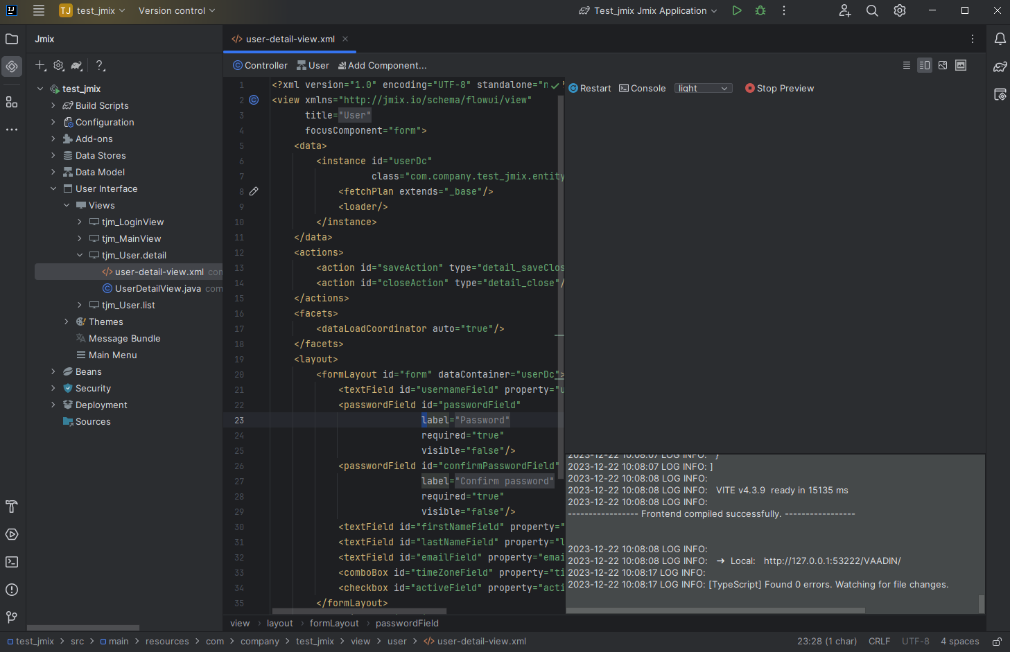Open run configuration dropdown
Image resolution: width=1010 pixels, height=652 pixels.
(648, 10)
